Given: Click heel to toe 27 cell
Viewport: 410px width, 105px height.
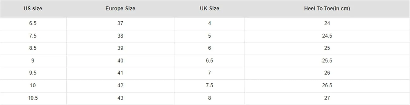Looking at the screenshot, I should point(327,98).
